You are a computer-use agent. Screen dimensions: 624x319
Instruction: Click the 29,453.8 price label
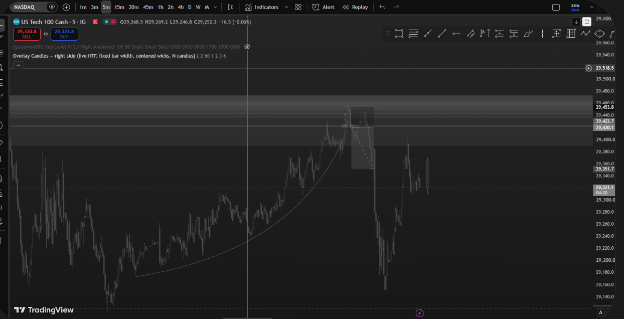[604, 107]
